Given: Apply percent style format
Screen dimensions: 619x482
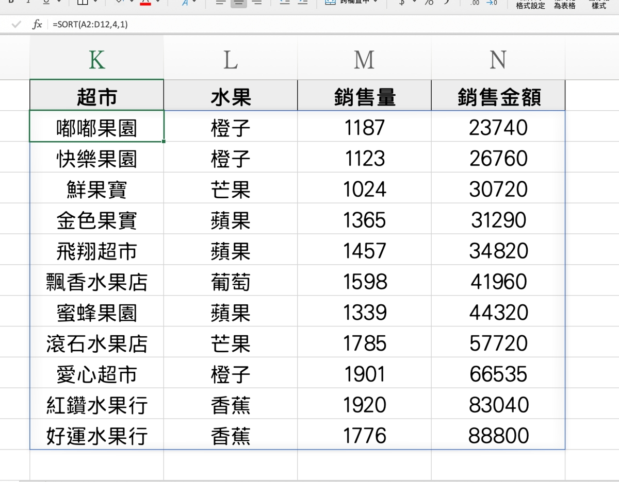Looking at the screenshot, I should click(x=429, y=2).
